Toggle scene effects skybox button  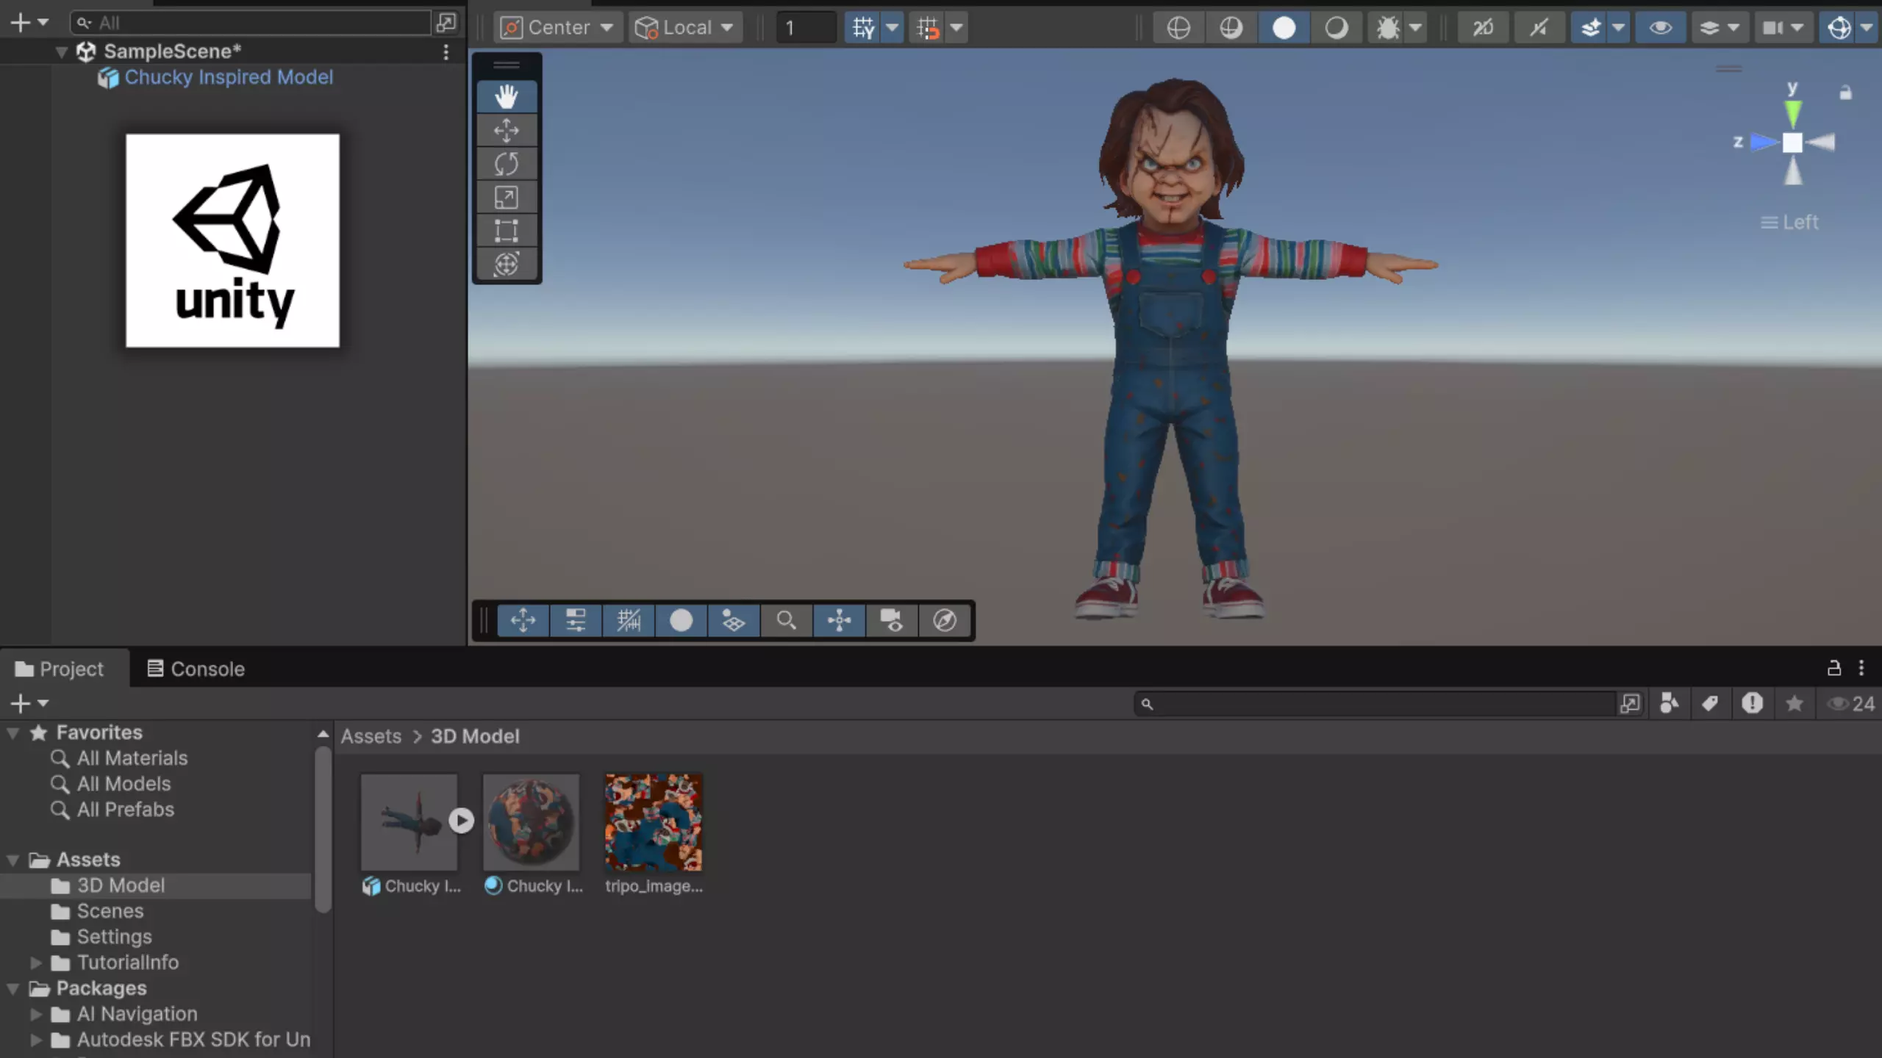tap(1590, 28)
